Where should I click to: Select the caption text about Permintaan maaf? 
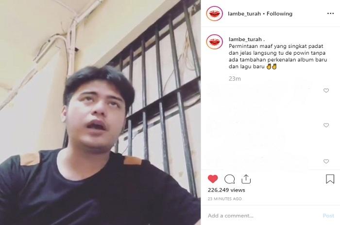(278, 56)
